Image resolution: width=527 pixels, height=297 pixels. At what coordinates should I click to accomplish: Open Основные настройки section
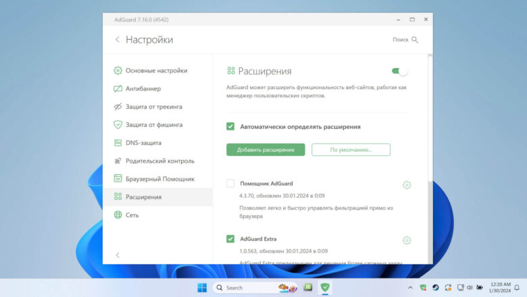pos(157,70)
